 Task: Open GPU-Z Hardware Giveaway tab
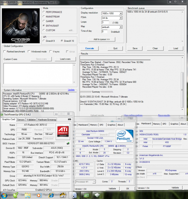47,120
